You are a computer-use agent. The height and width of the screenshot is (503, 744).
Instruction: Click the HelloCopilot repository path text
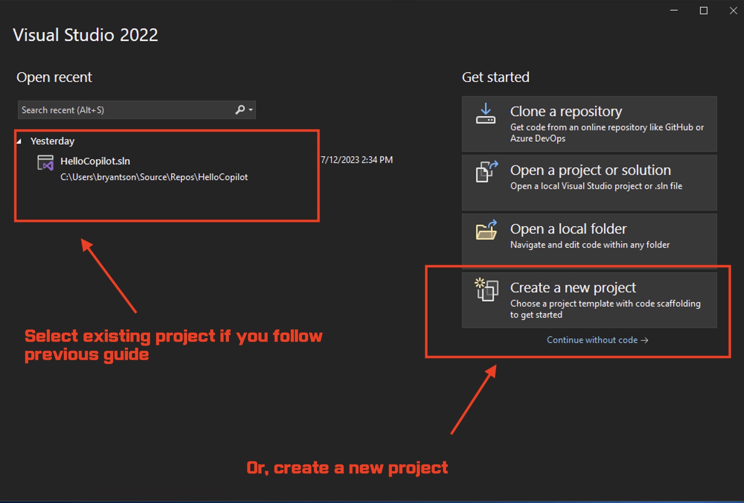pyautogui.click(x=154, y=177)
